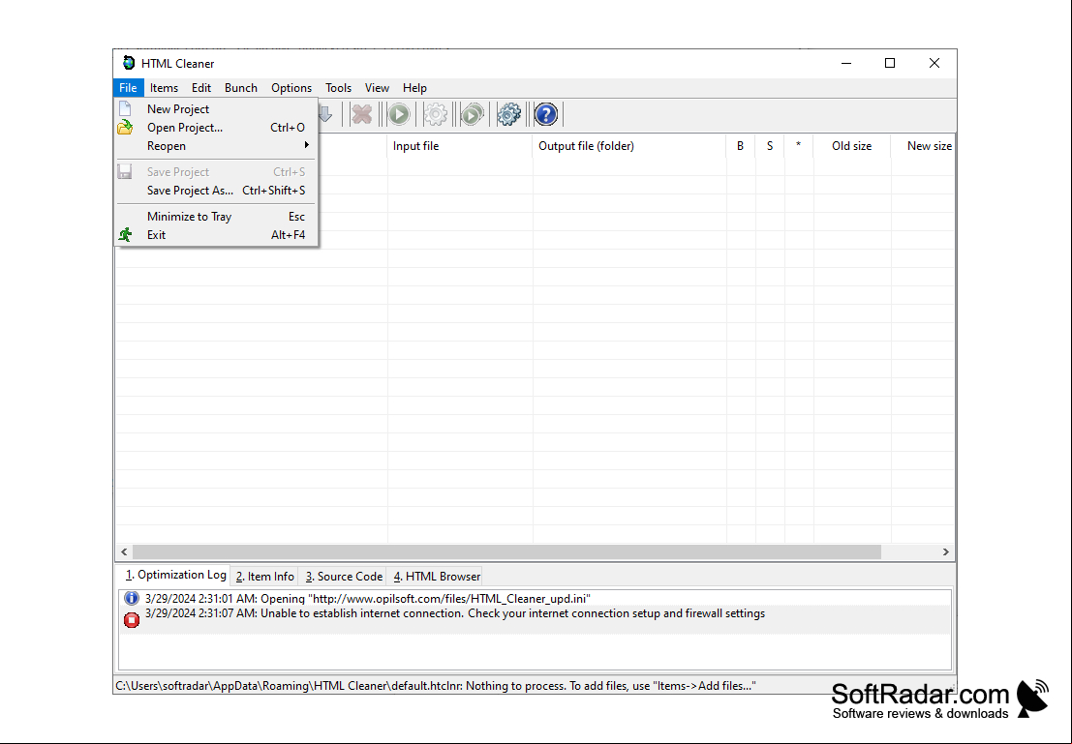Click the S column header
Viewport: 1072px width, 744px height.
[770, 145]
